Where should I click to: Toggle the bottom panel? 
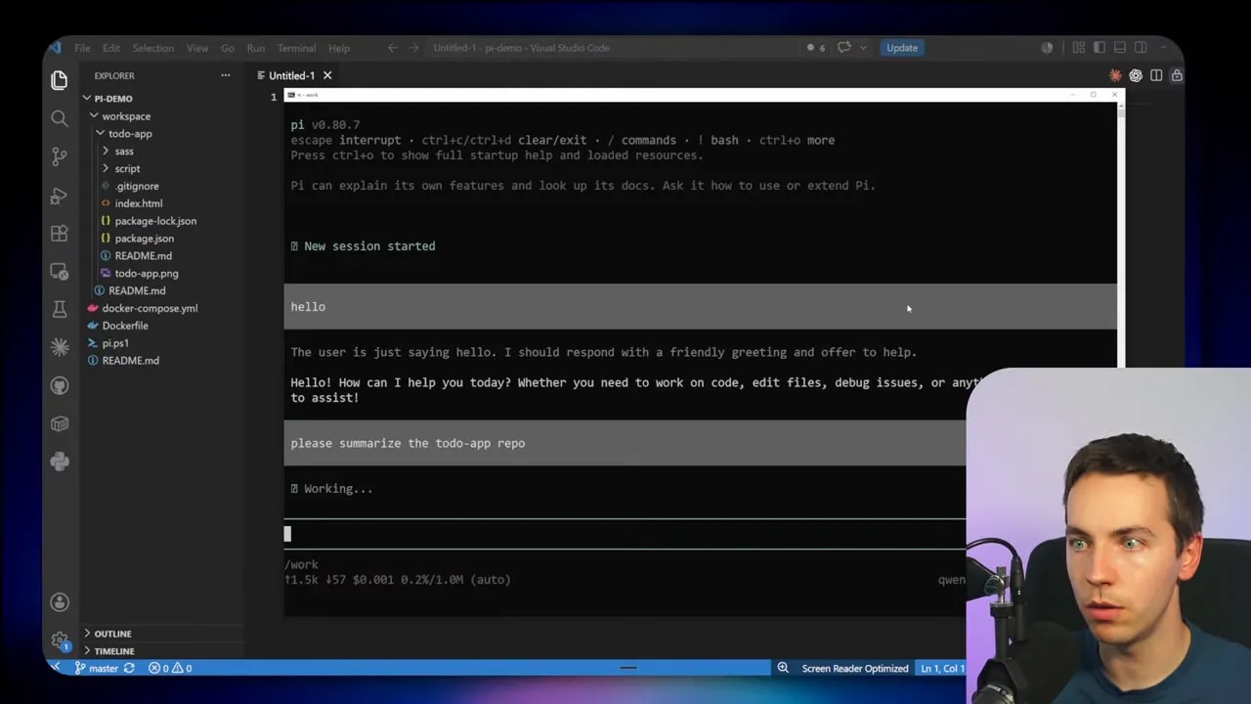(1120, 47)
